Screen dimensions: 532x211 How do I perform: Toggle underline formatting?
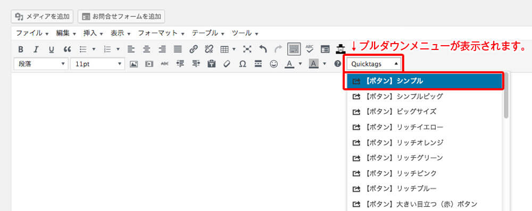point(51,49)
